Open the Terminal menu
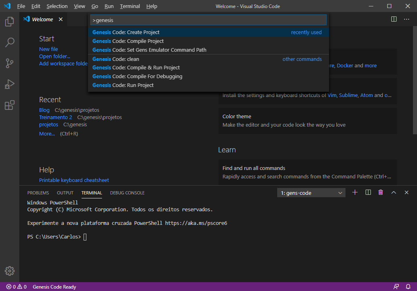Screen dimensions: 417x291 pyautogui.click(x=130, y=6)
